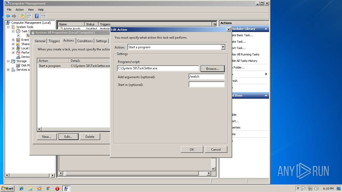
Task: Click the Performance icon in tree
Action: tap(18, 53)
